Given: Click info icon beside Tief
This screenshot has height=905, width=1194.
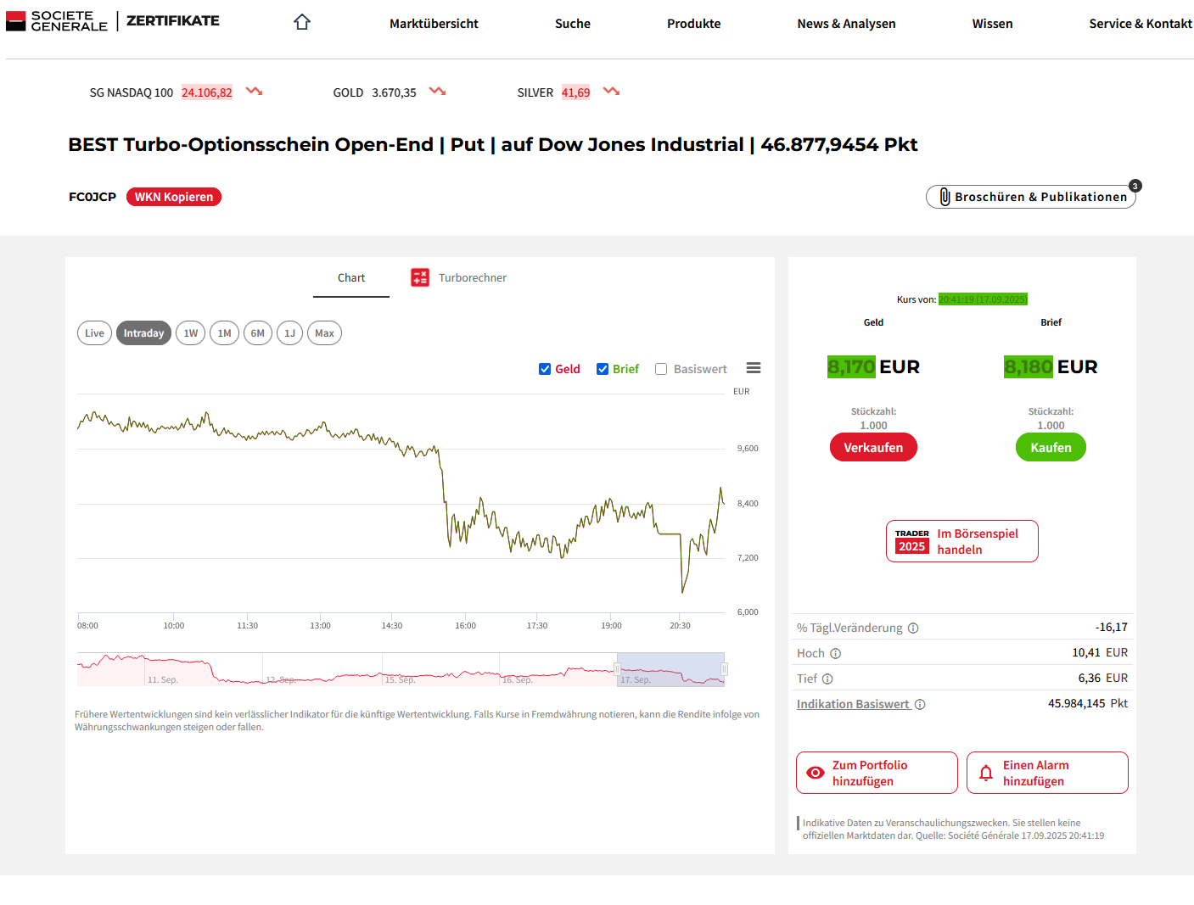Looking at the screenshot, I should pyautogui.click(x=827, y=679).
